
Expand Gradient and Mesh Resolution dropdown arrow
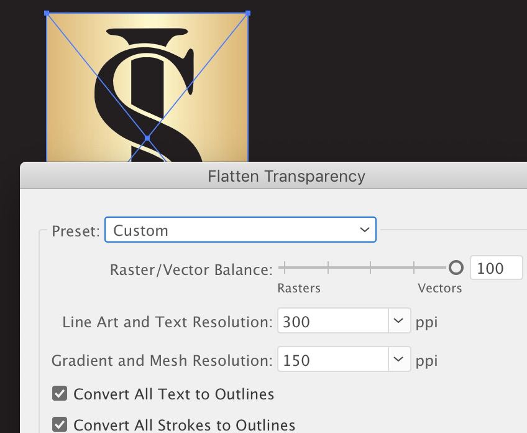(x=398, y=360)
